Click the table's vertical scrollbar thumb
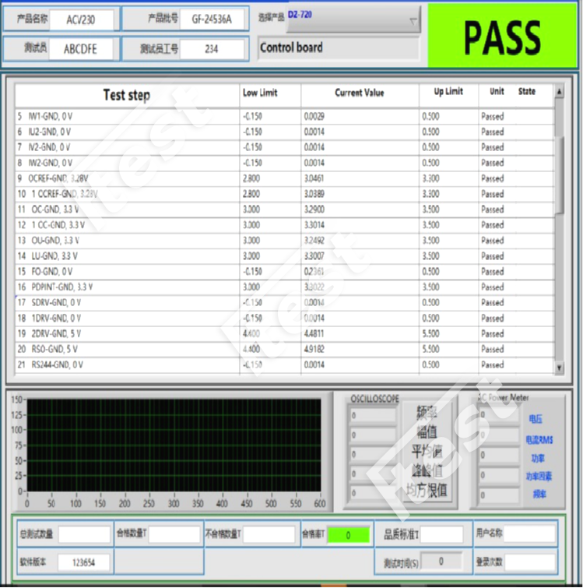 [x=558, y=171]
